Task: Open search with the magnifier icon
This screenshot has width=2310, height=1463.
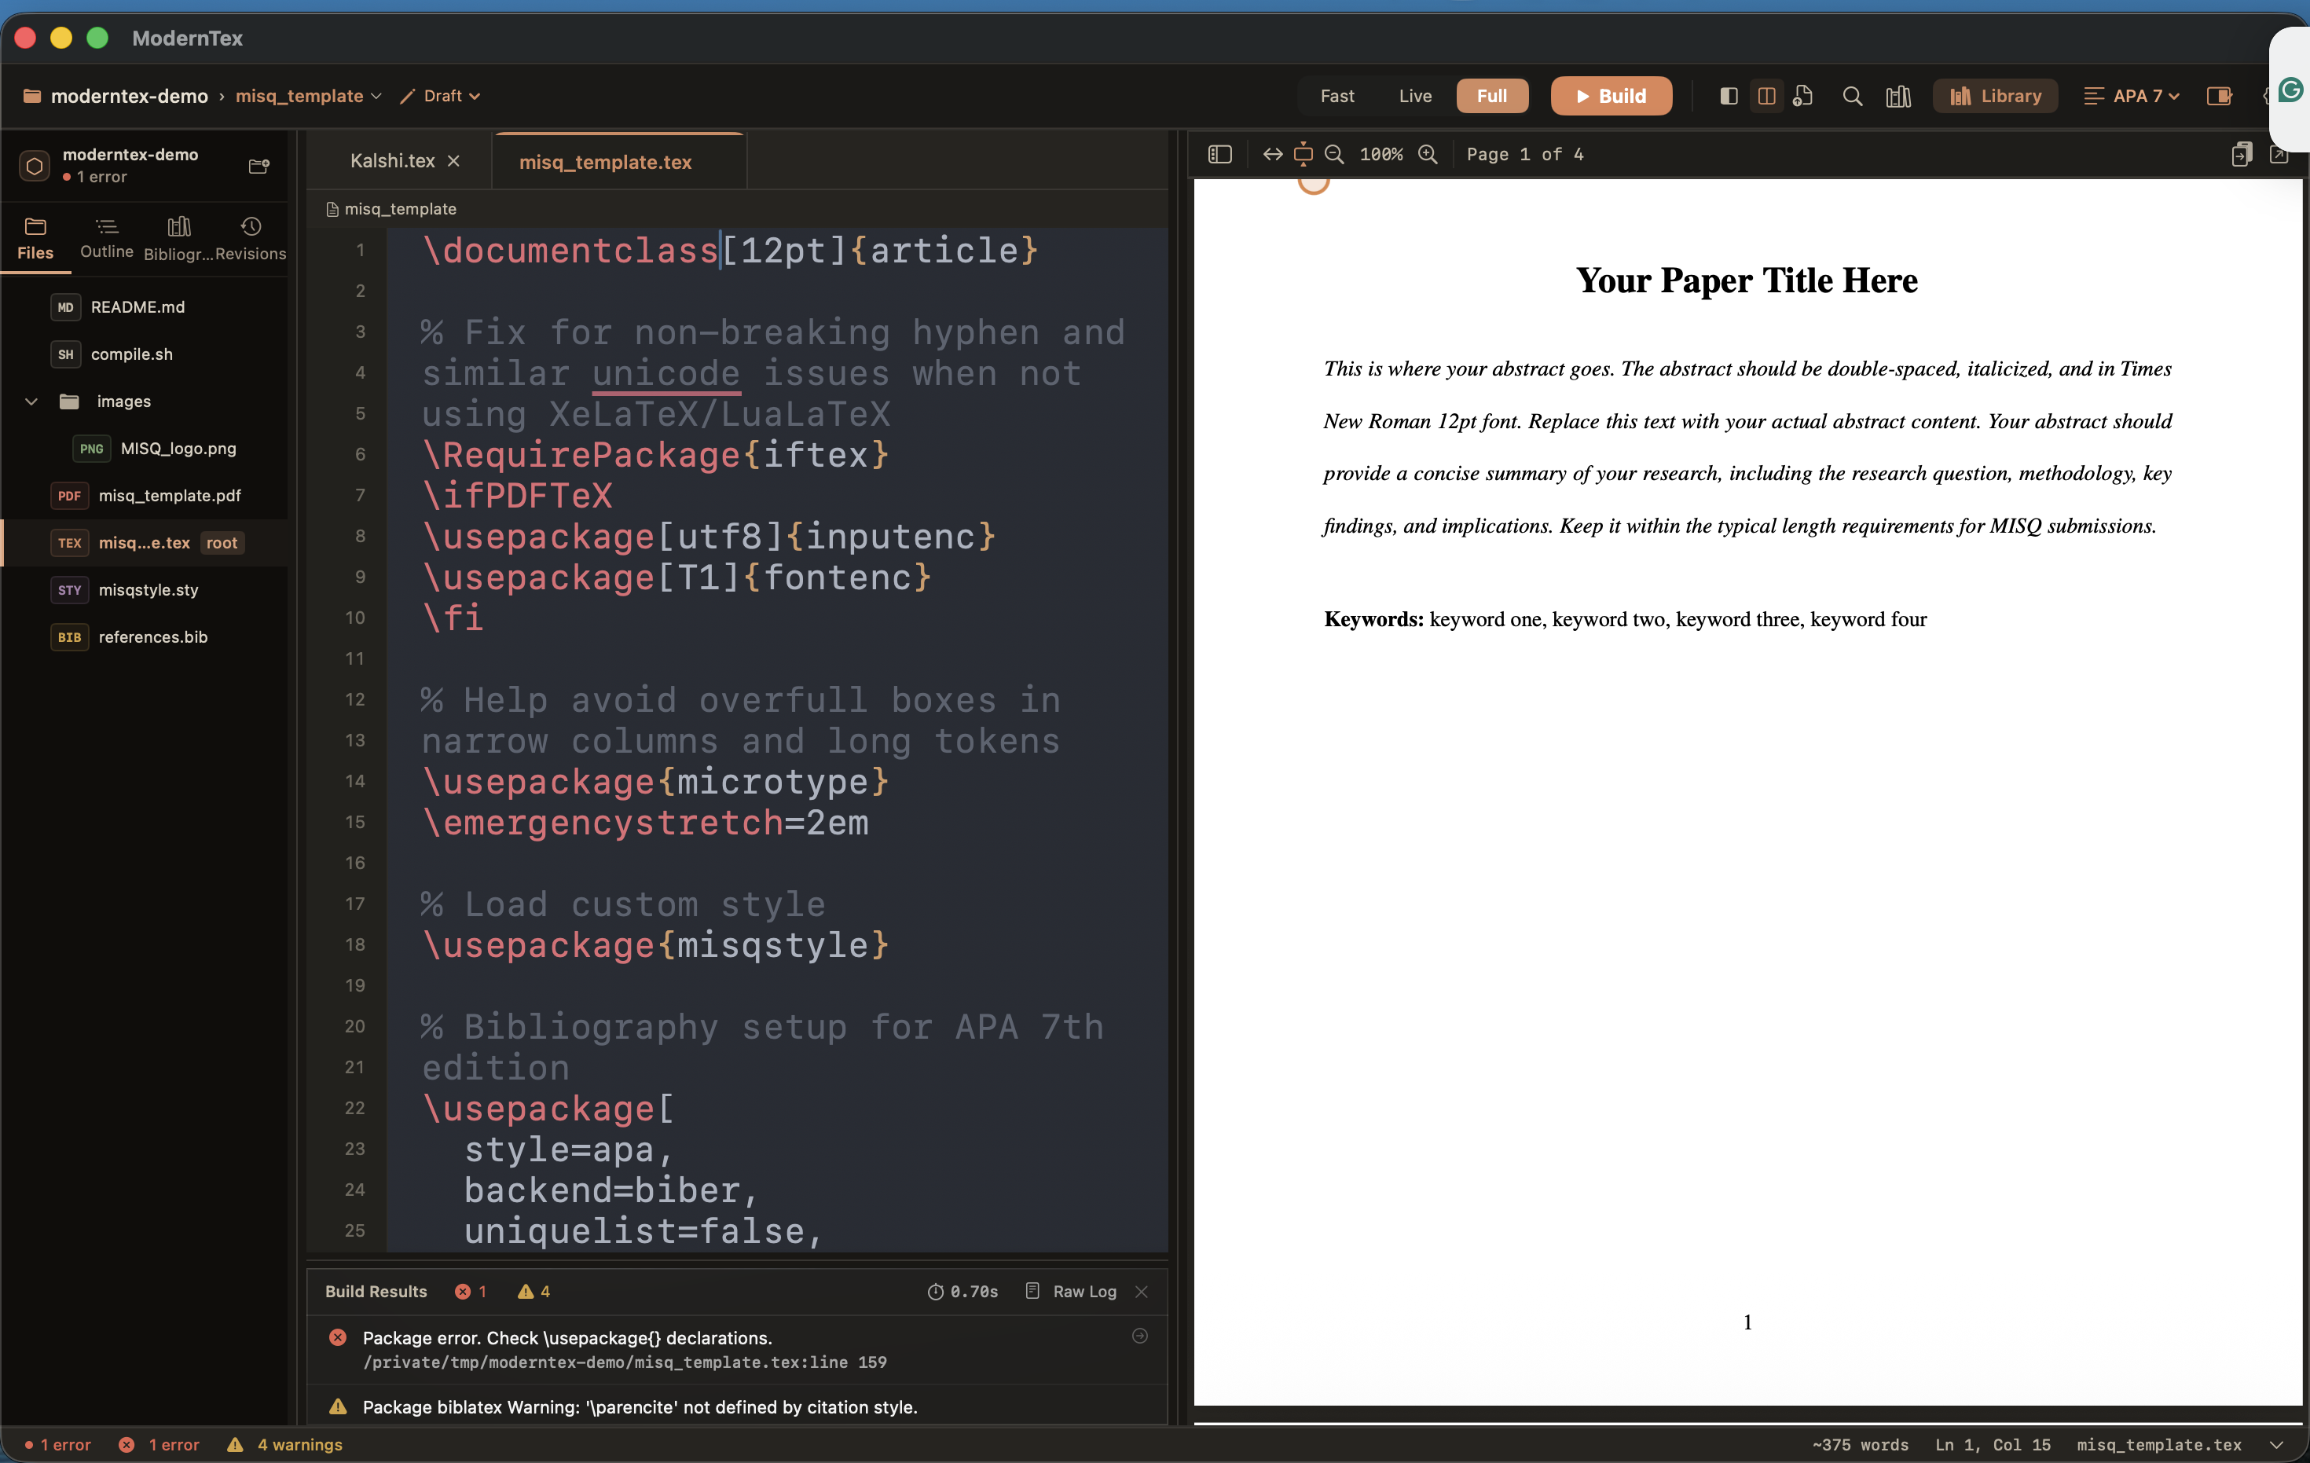Action: pyautogui.click(x=1853, y=96)
